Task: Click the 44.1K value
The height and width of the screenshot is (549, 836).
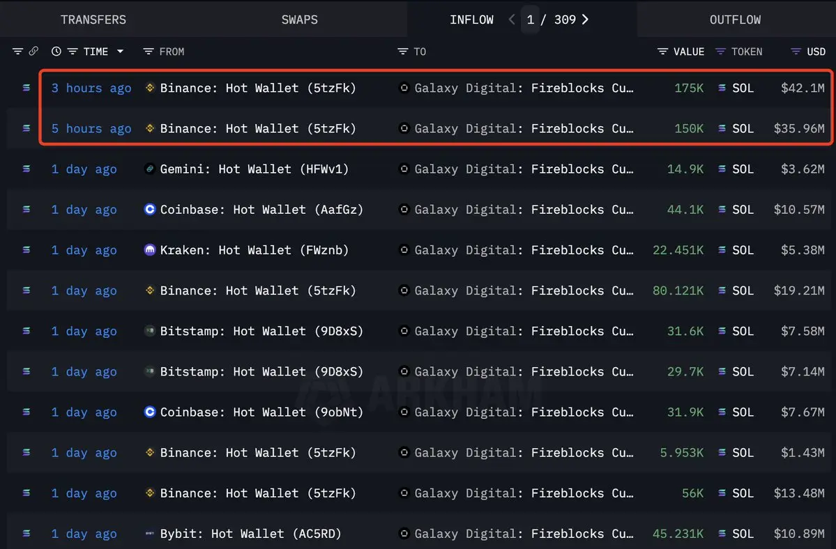Action: click(685, 209)
